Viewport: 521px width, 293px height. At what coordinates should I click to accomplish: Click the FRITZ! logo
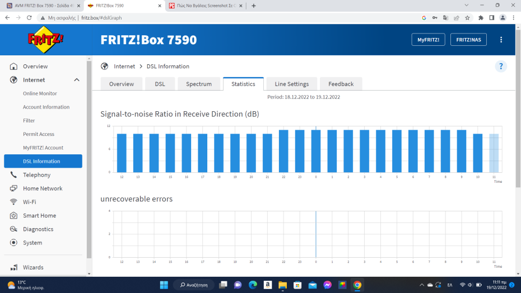pyautogui.click(x=45, y=40)
